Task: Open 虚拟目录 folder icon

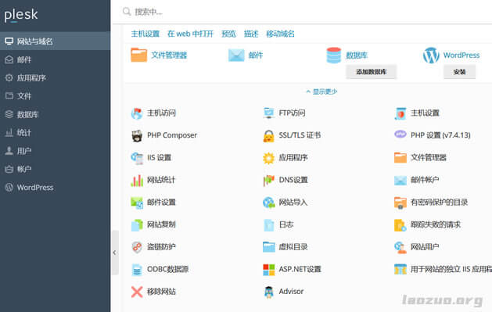Action: point(268,247)
